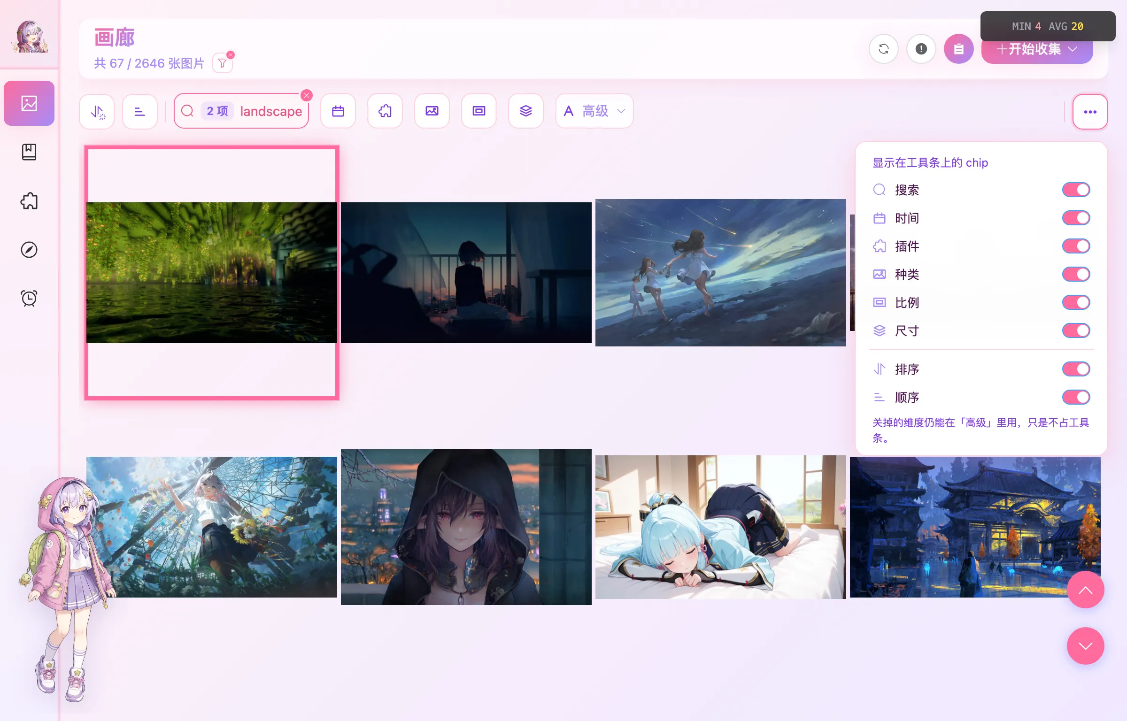Toggle the 搜索 chip switch
The height and width of the screenshot is (721, 1127).
click(x=1076, y=190)
